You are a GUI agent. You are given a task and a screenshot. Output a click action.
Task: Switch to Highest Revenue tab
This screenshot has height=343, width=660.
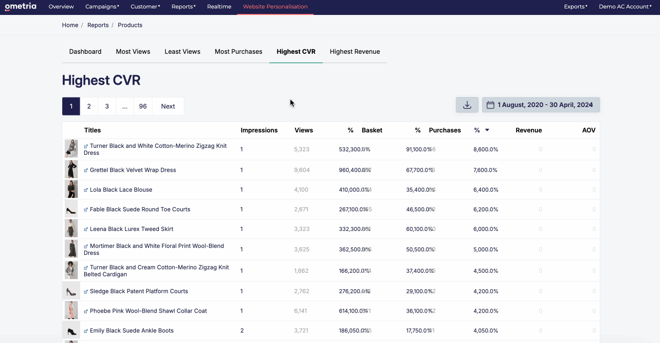click(355, 52)
